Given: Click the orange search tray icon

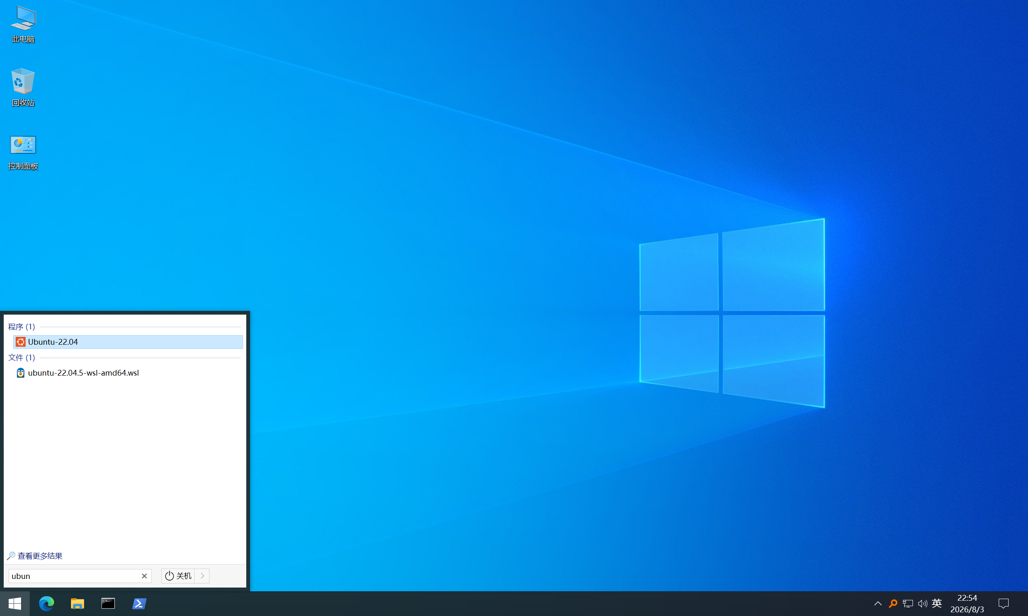Looking at the screenshot, I should point(893,604).
